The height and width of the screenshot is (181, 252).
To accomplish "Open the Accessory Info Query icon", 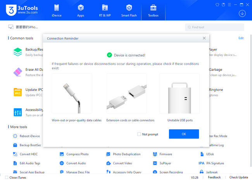I will click(109, 172).
